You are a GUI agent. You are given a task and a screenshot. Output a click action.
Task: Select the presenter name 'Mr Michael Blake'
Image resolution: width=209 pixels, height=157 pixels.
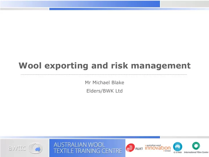[105, 83]
